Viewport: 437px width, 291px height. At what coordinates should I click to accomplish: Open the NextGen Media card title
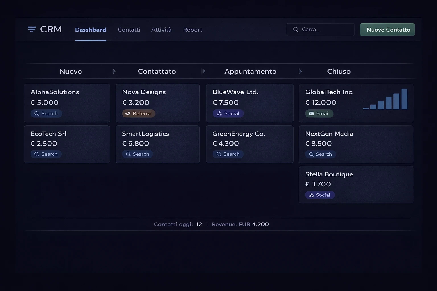329,134
